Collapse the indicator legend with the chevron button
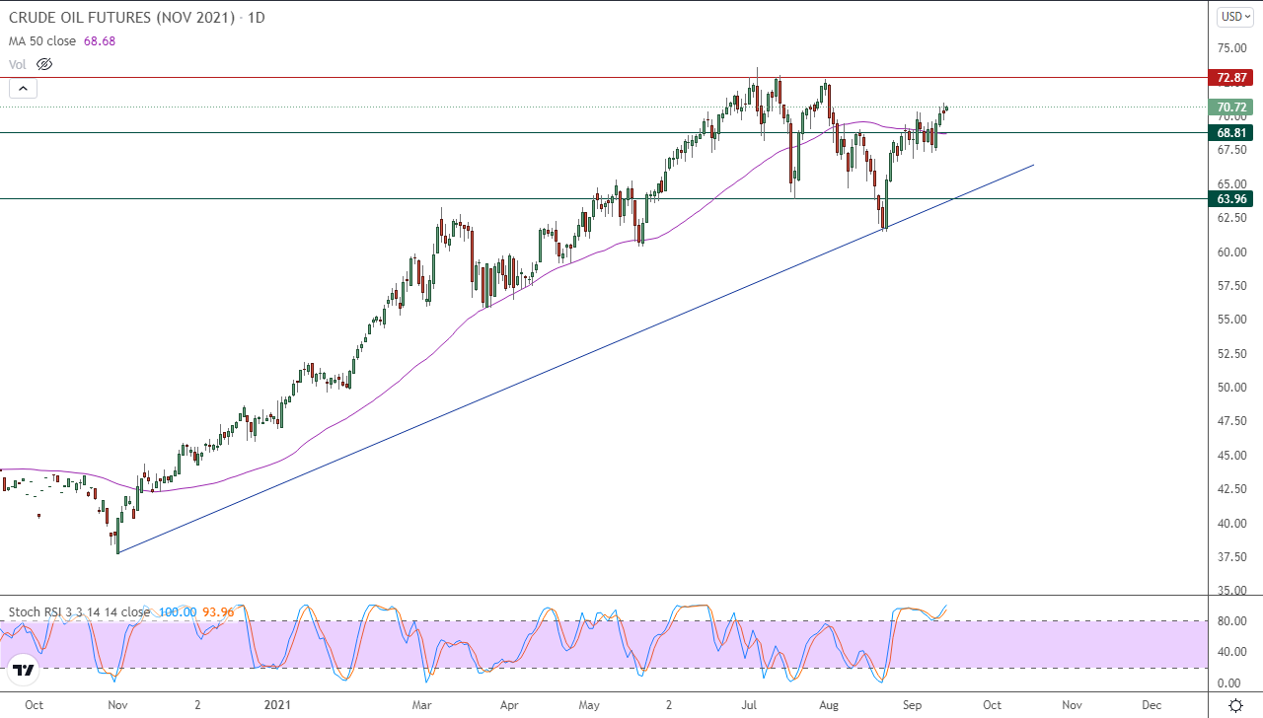The image size is (1263, 718). (24, 88)
